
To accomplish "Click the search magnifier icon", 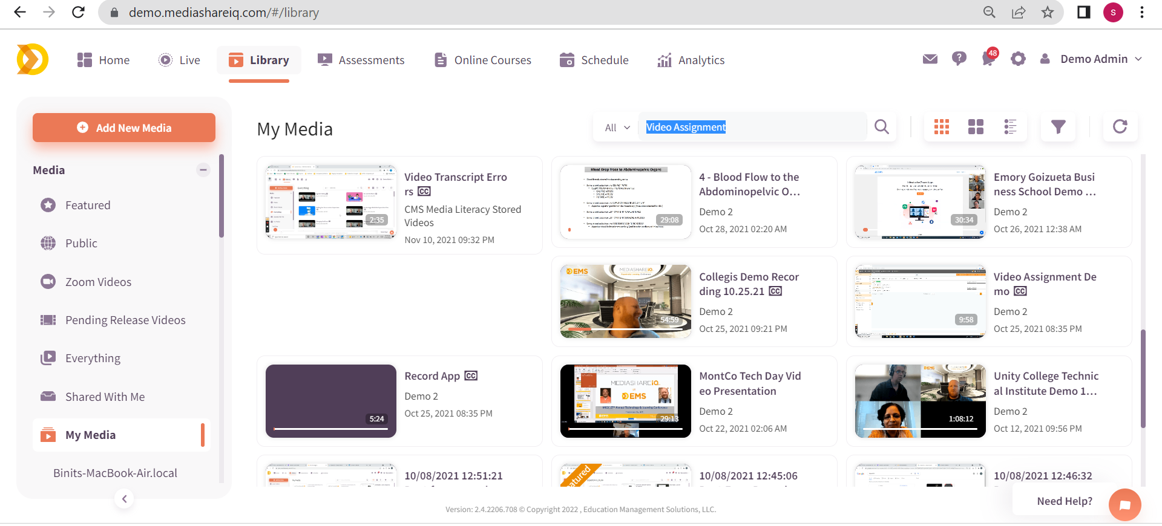I will [x=882, y=127].
